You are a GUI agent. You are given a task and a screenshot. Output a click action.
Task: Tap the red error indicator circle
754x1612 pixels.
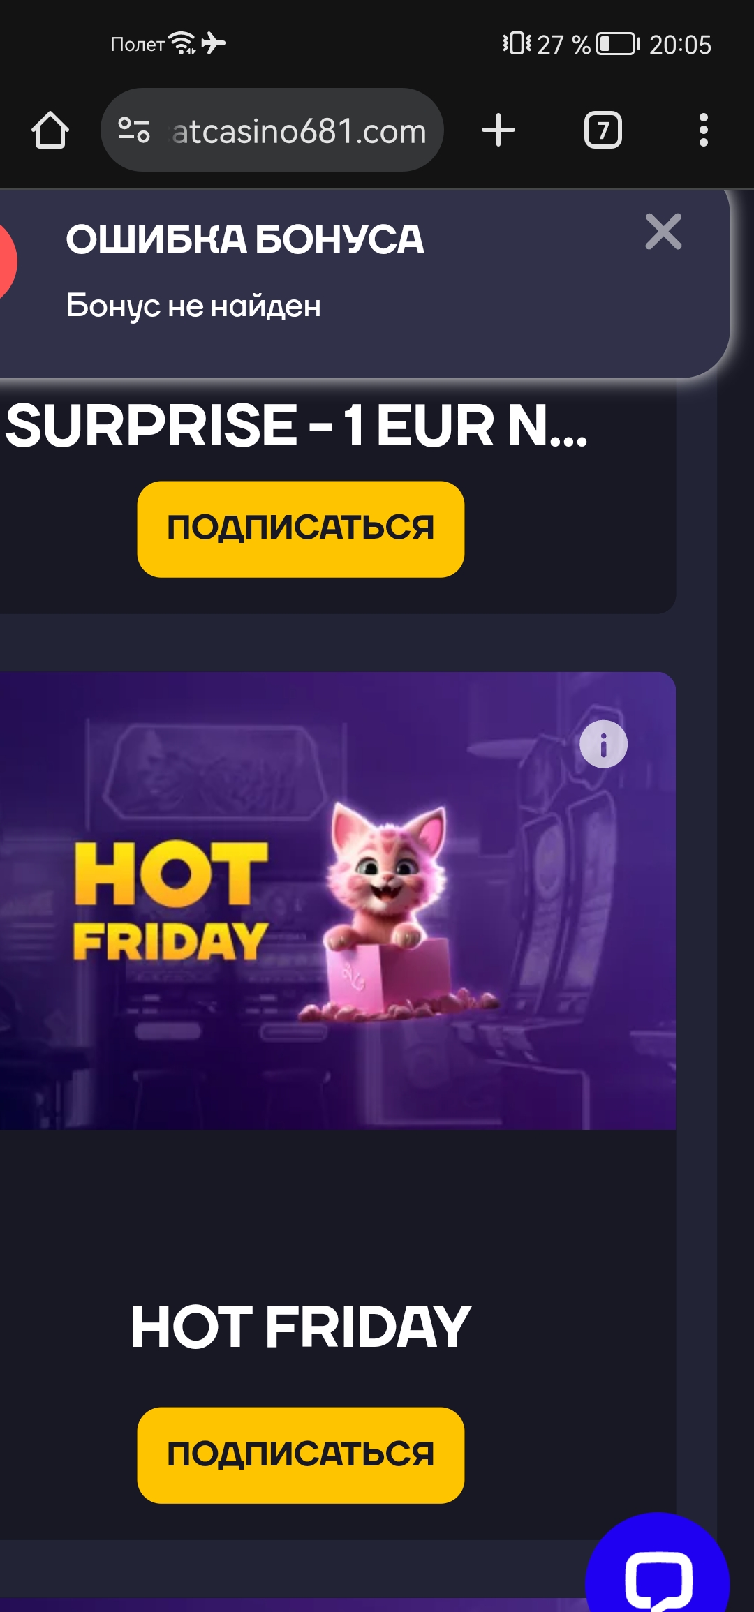tap(6, 262)
